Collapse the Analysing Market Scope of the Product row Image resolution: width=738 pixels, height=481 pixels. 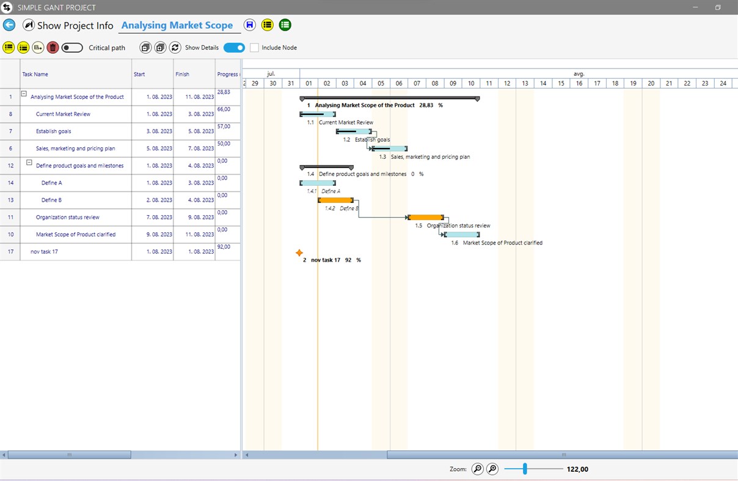24,94
